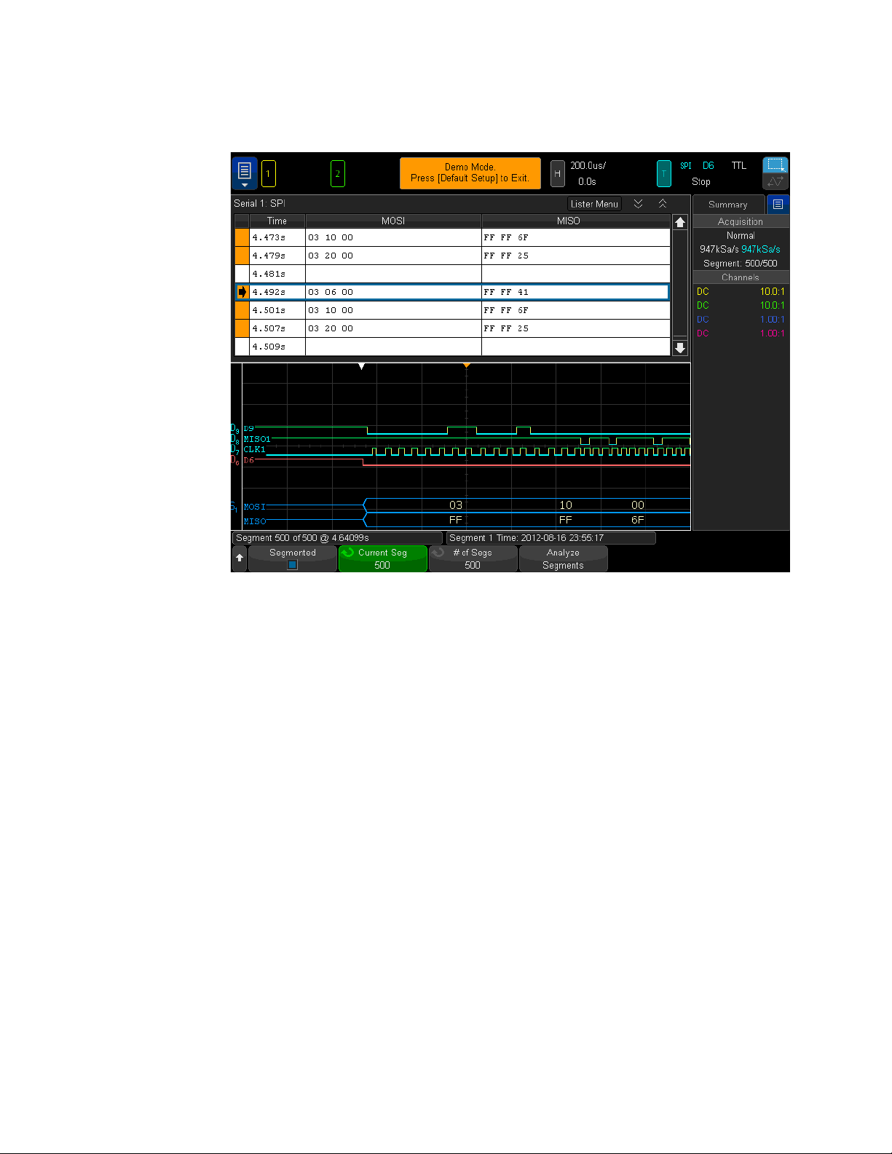
Task: Click the Channels section header
Action: [741, 277]
